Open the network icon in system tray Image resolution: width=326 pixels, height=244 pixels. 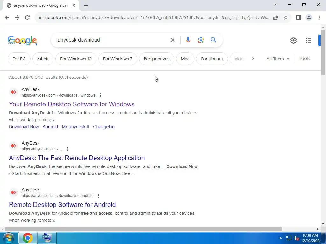click(288, 238)
